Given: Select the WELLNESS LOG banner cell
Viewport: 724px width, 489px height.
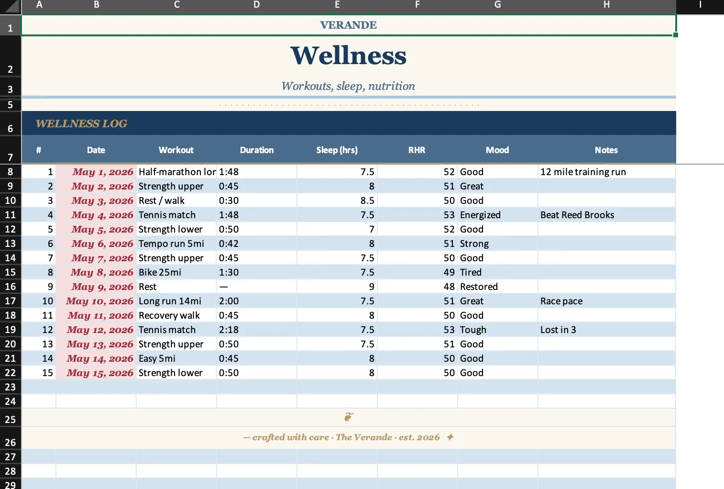Looking at the screenshot, I should pyautogui.click(x=349, y=123).
